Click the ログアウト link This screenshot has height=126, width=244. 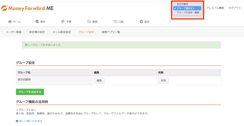point(235,8)
